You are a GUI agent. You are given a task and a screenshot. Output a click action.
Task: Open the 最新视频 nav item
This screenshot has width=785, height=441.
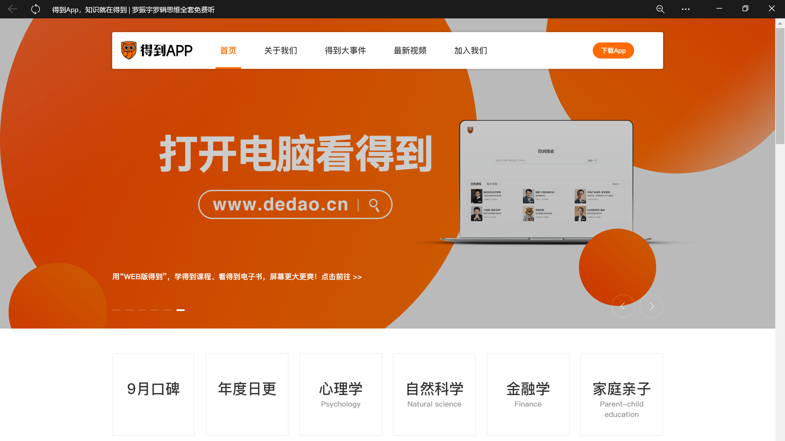[410, 50]
